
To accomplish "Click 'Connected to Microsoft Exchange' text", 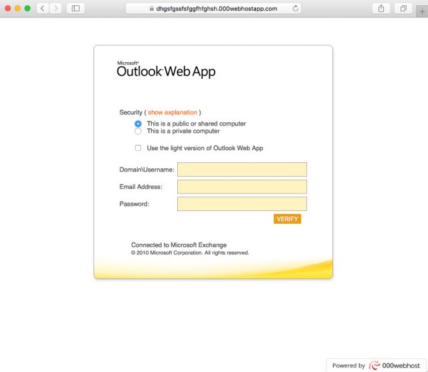I will click(179, 244).
